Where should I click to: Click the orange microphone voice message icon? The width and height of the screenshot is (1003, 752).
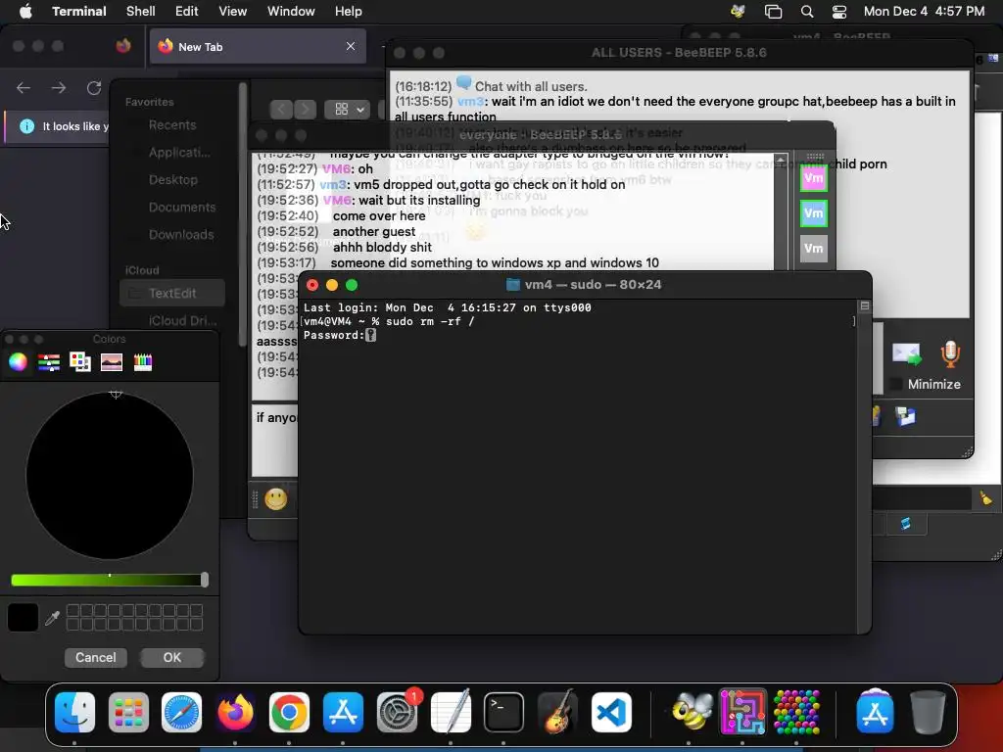[x=950, y=354]
